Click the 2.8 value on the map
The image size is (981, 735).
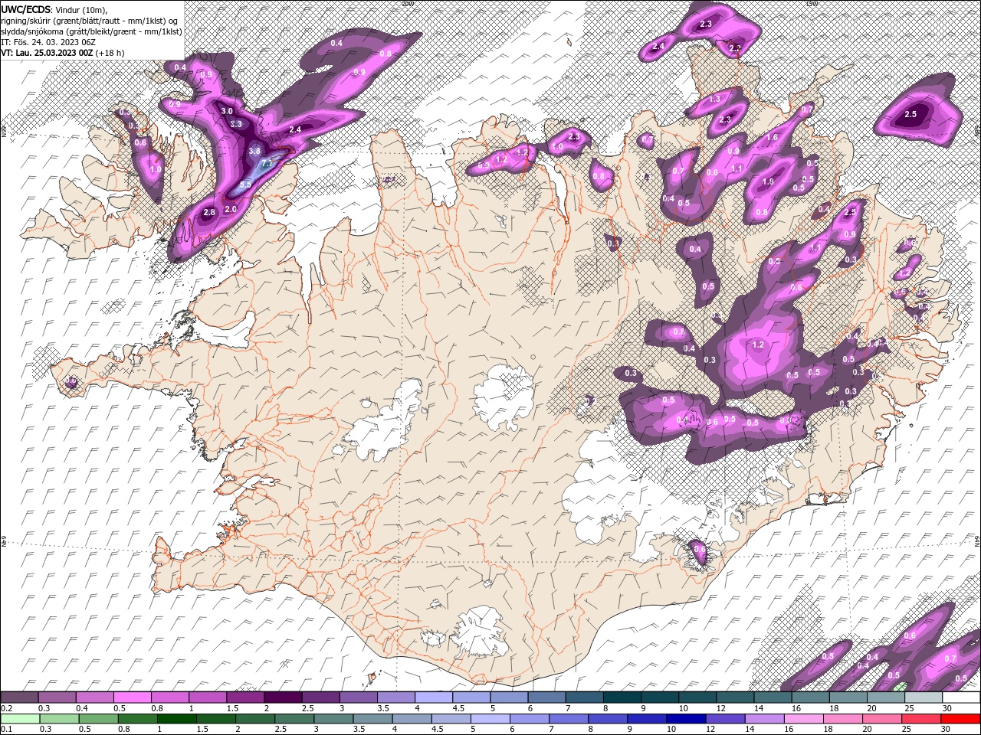(209, 212)
